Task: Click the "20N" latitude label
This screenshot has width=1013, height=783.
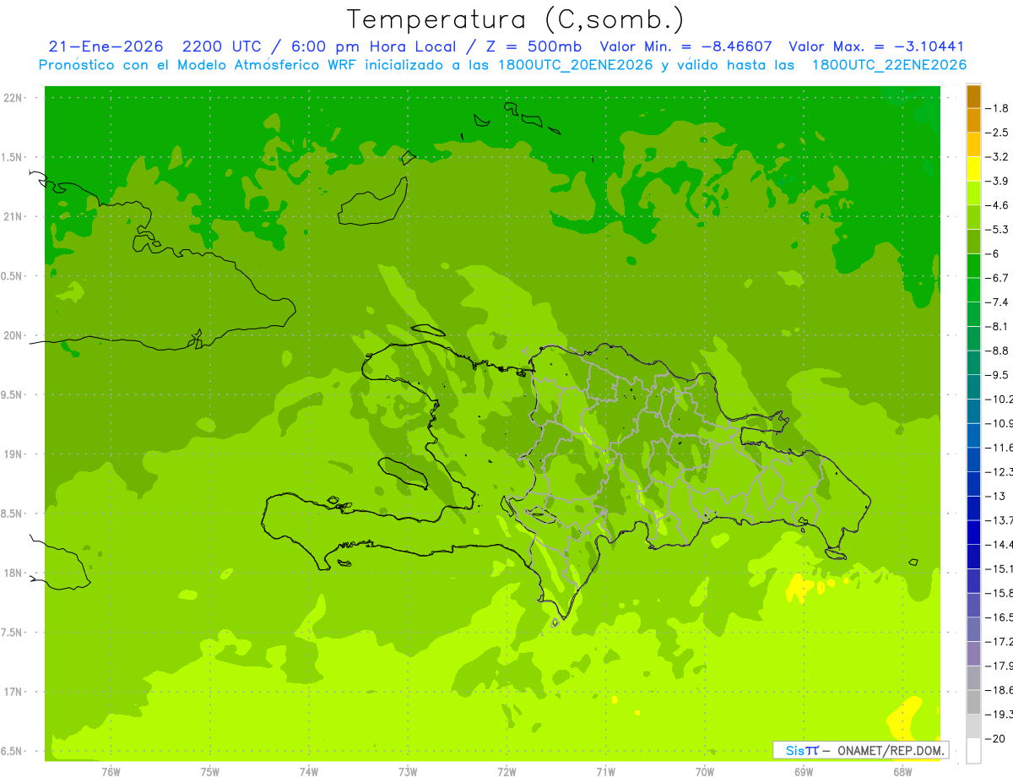Action: point(11,335)
